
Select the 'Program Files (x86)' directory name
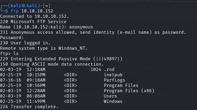point(129,91)
